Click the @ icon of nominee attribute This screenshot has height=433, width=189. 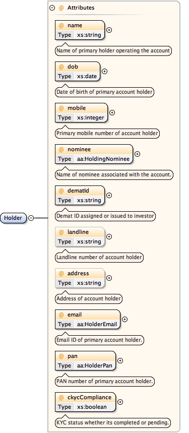(x=61, y=149)
